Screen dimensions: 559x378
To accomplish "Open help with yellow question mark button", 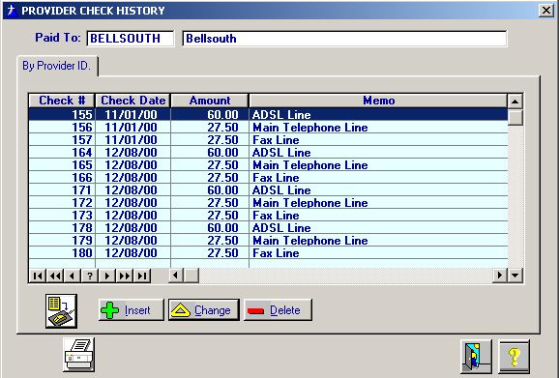I will click(x=514, y=357).
